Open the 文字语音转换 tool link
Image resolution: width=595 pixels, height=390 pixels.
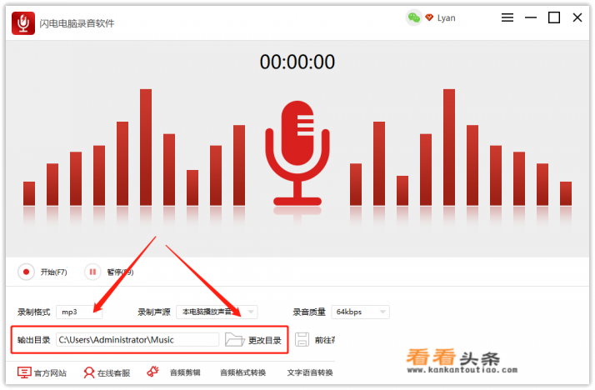pos(310,373)
